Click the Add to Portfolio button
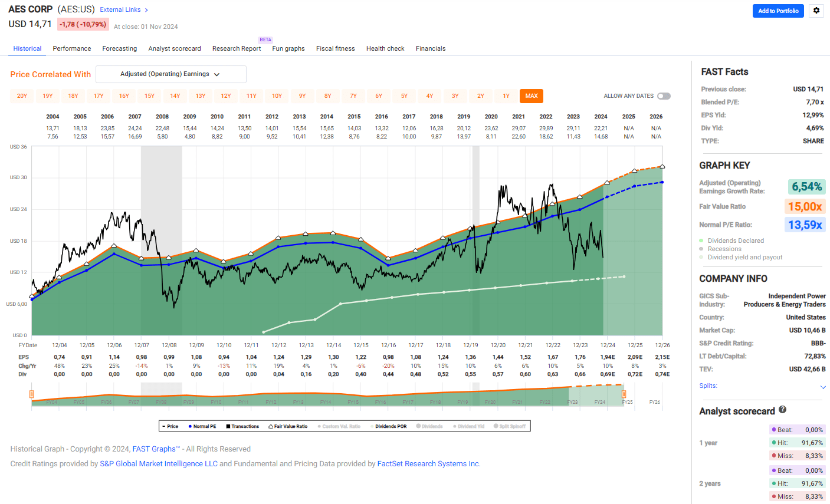The height and width of the screenshot is (504, 830). (x=778, y=11)
